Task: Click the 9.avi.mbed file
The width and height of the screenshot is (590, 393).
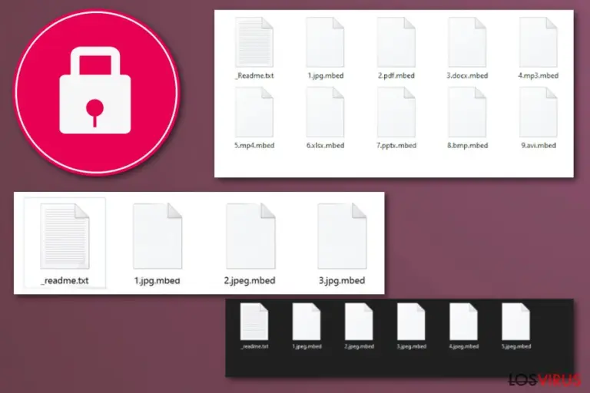Action: point(538,118)
